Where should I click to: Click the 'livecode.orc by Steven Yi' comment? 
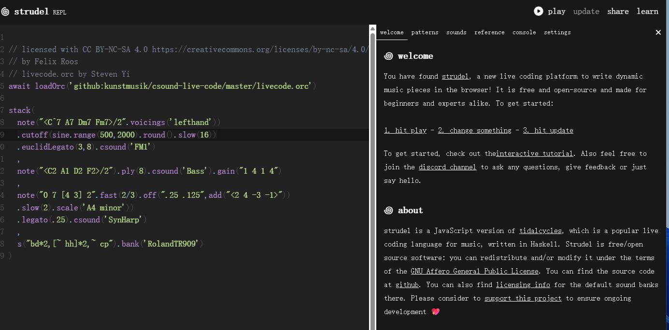click(69, 74)
